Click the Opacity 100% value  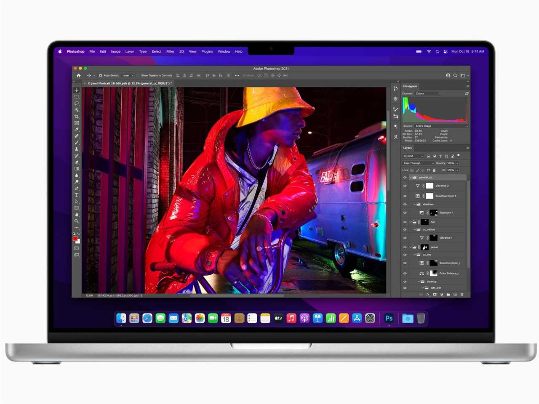click(450, 163)
